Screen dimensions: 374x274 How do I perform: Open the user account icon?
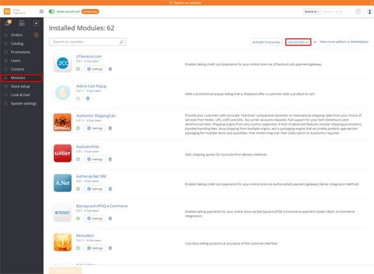point(370,12)
